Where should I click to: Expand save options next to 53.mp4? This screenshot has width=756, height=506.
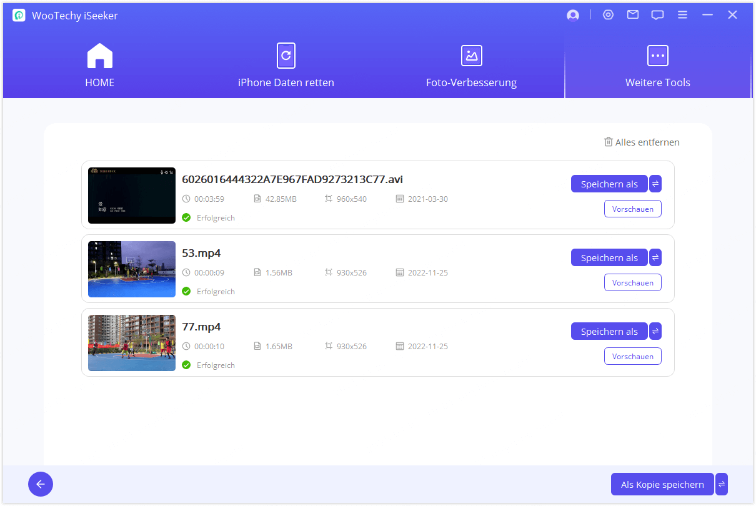pyautogui.click(x=655, y=257)
